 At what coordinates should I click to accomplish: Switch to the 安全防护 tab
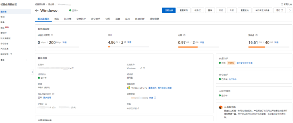point(81,19)
